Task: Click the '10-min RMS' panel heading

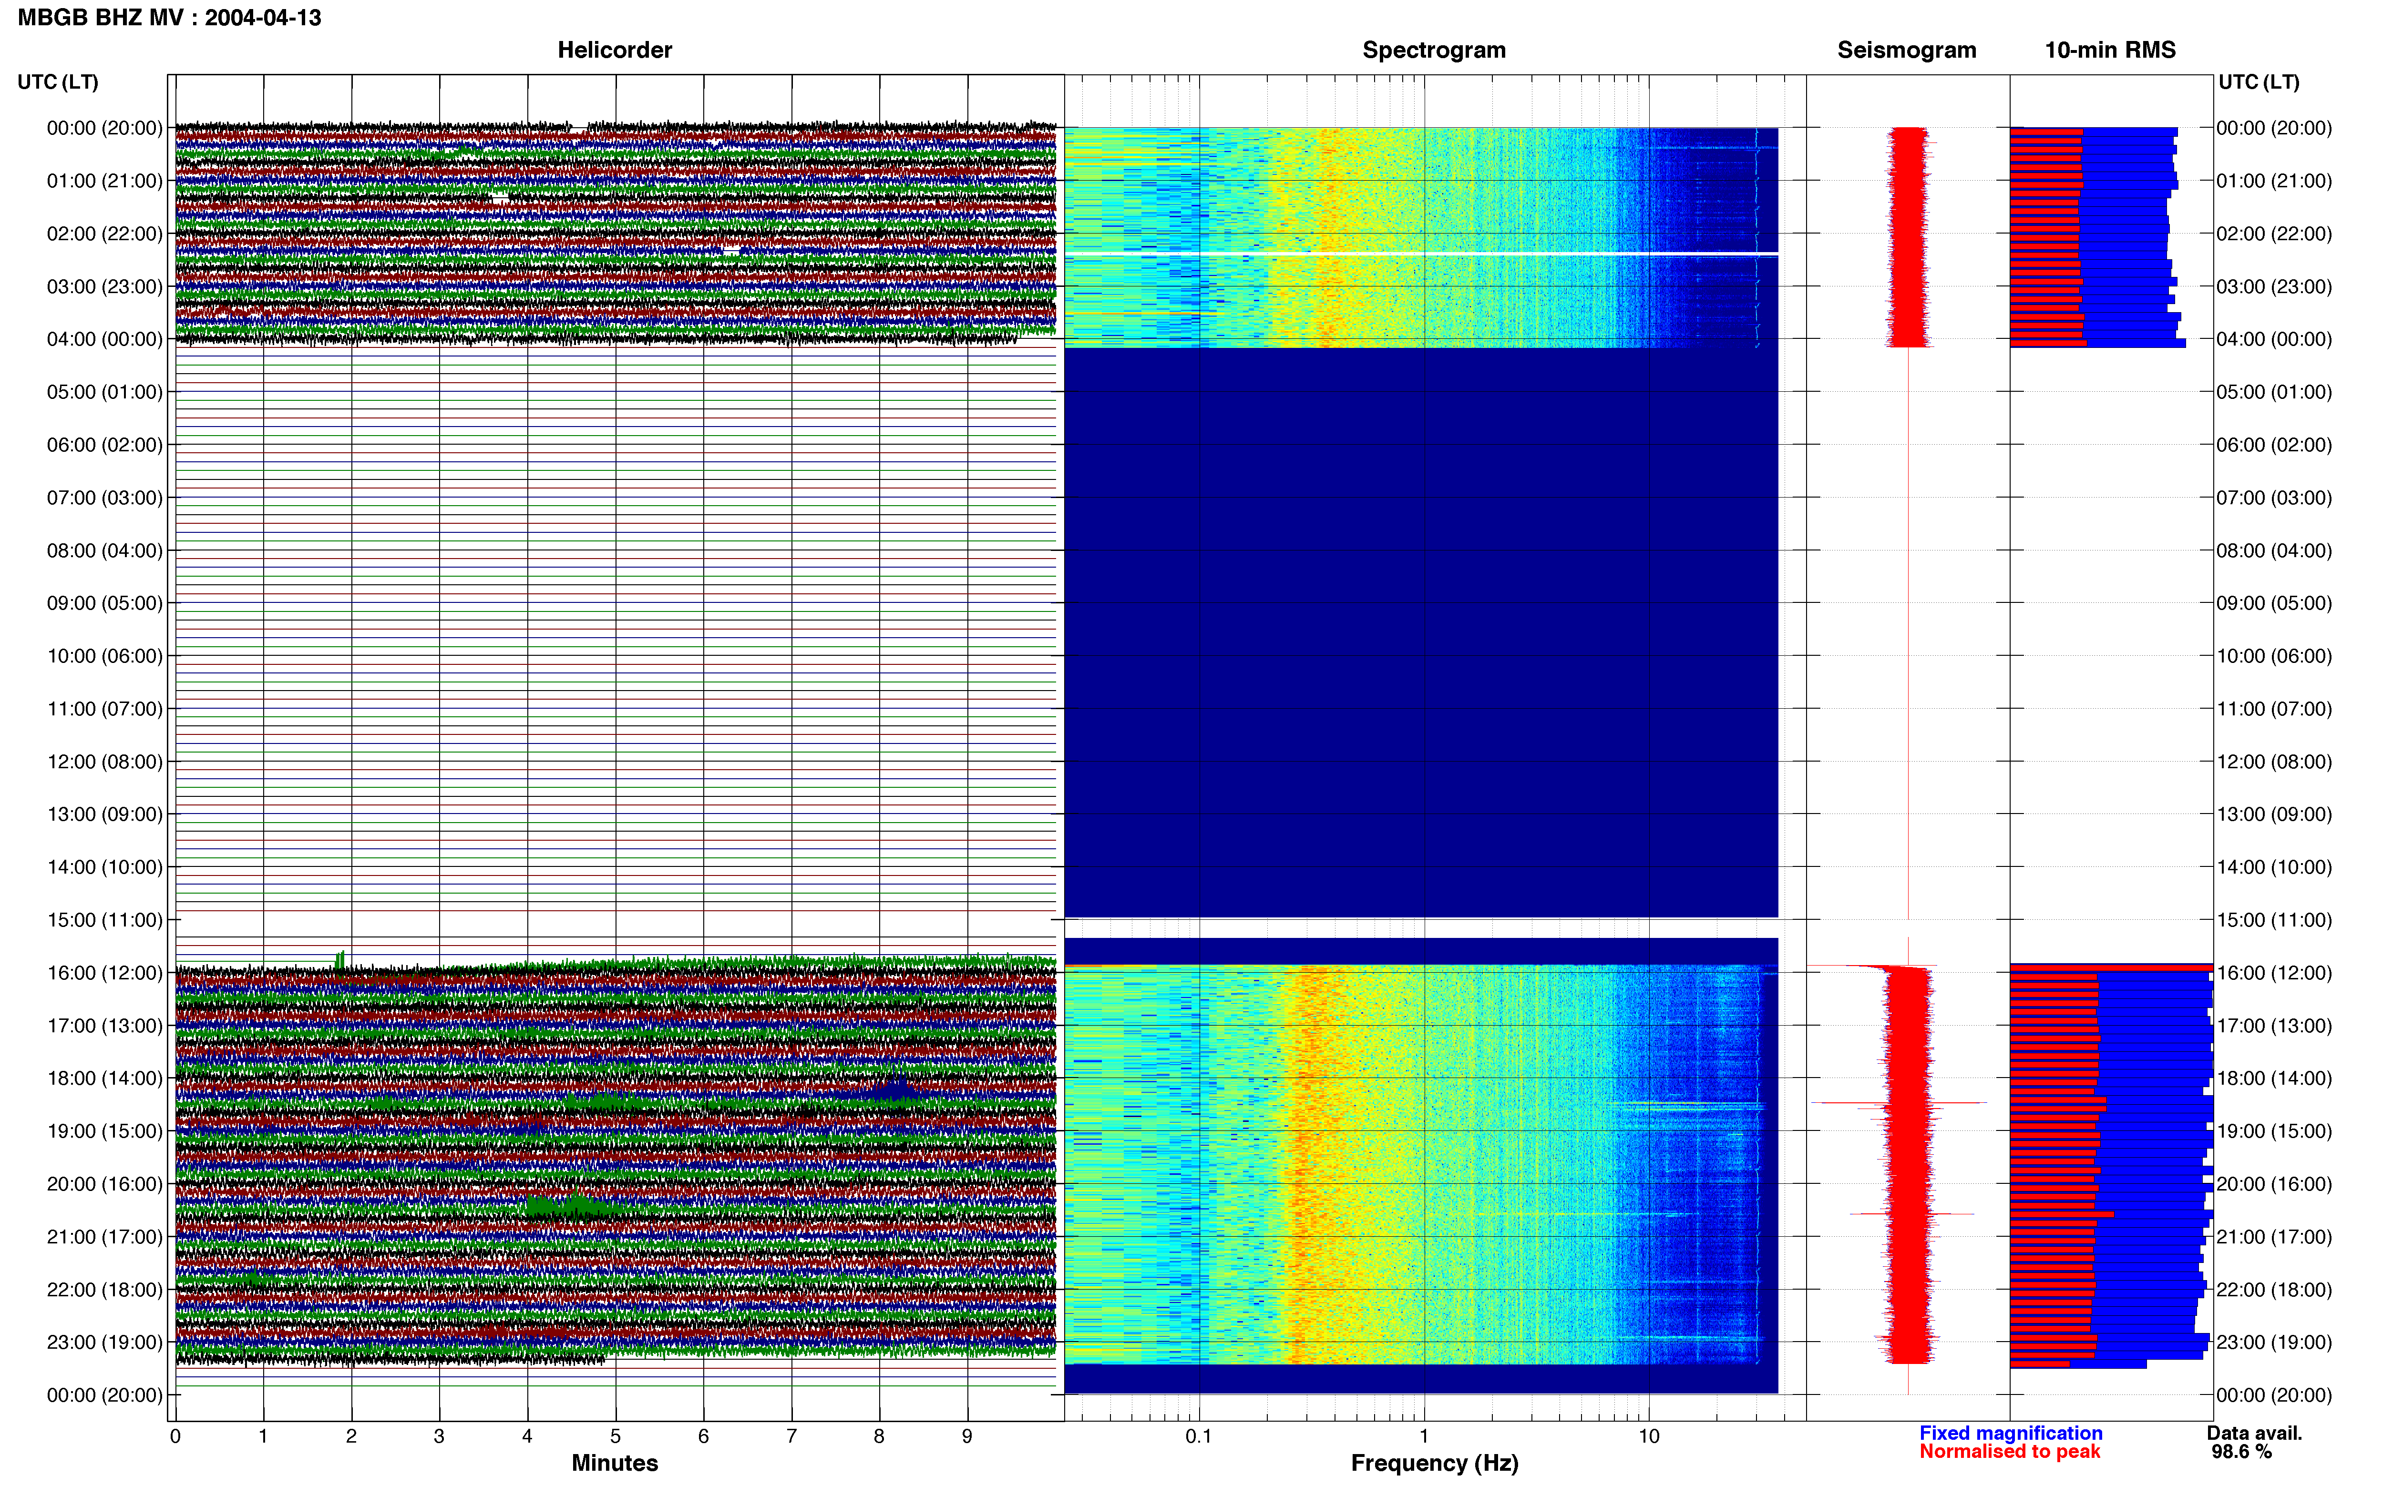Action: pyautogui.click(x=2110, y=50)
